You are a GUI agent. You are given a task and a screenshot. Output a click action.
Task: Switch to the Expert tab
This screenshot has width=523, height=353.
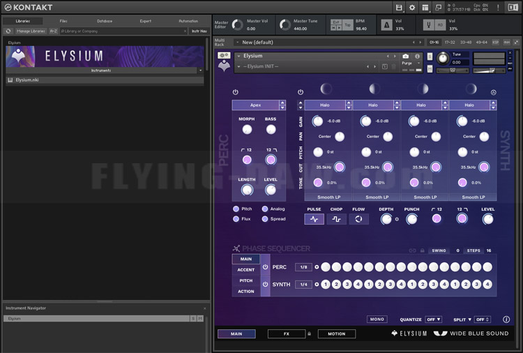tap(146, 21)
